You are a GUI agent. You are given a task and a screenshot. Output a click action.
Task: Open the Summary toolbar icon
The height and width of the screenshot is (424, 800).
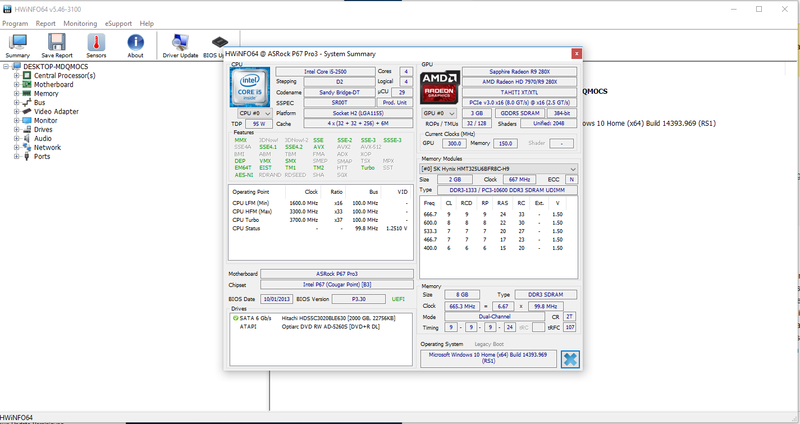pos(18,46)
